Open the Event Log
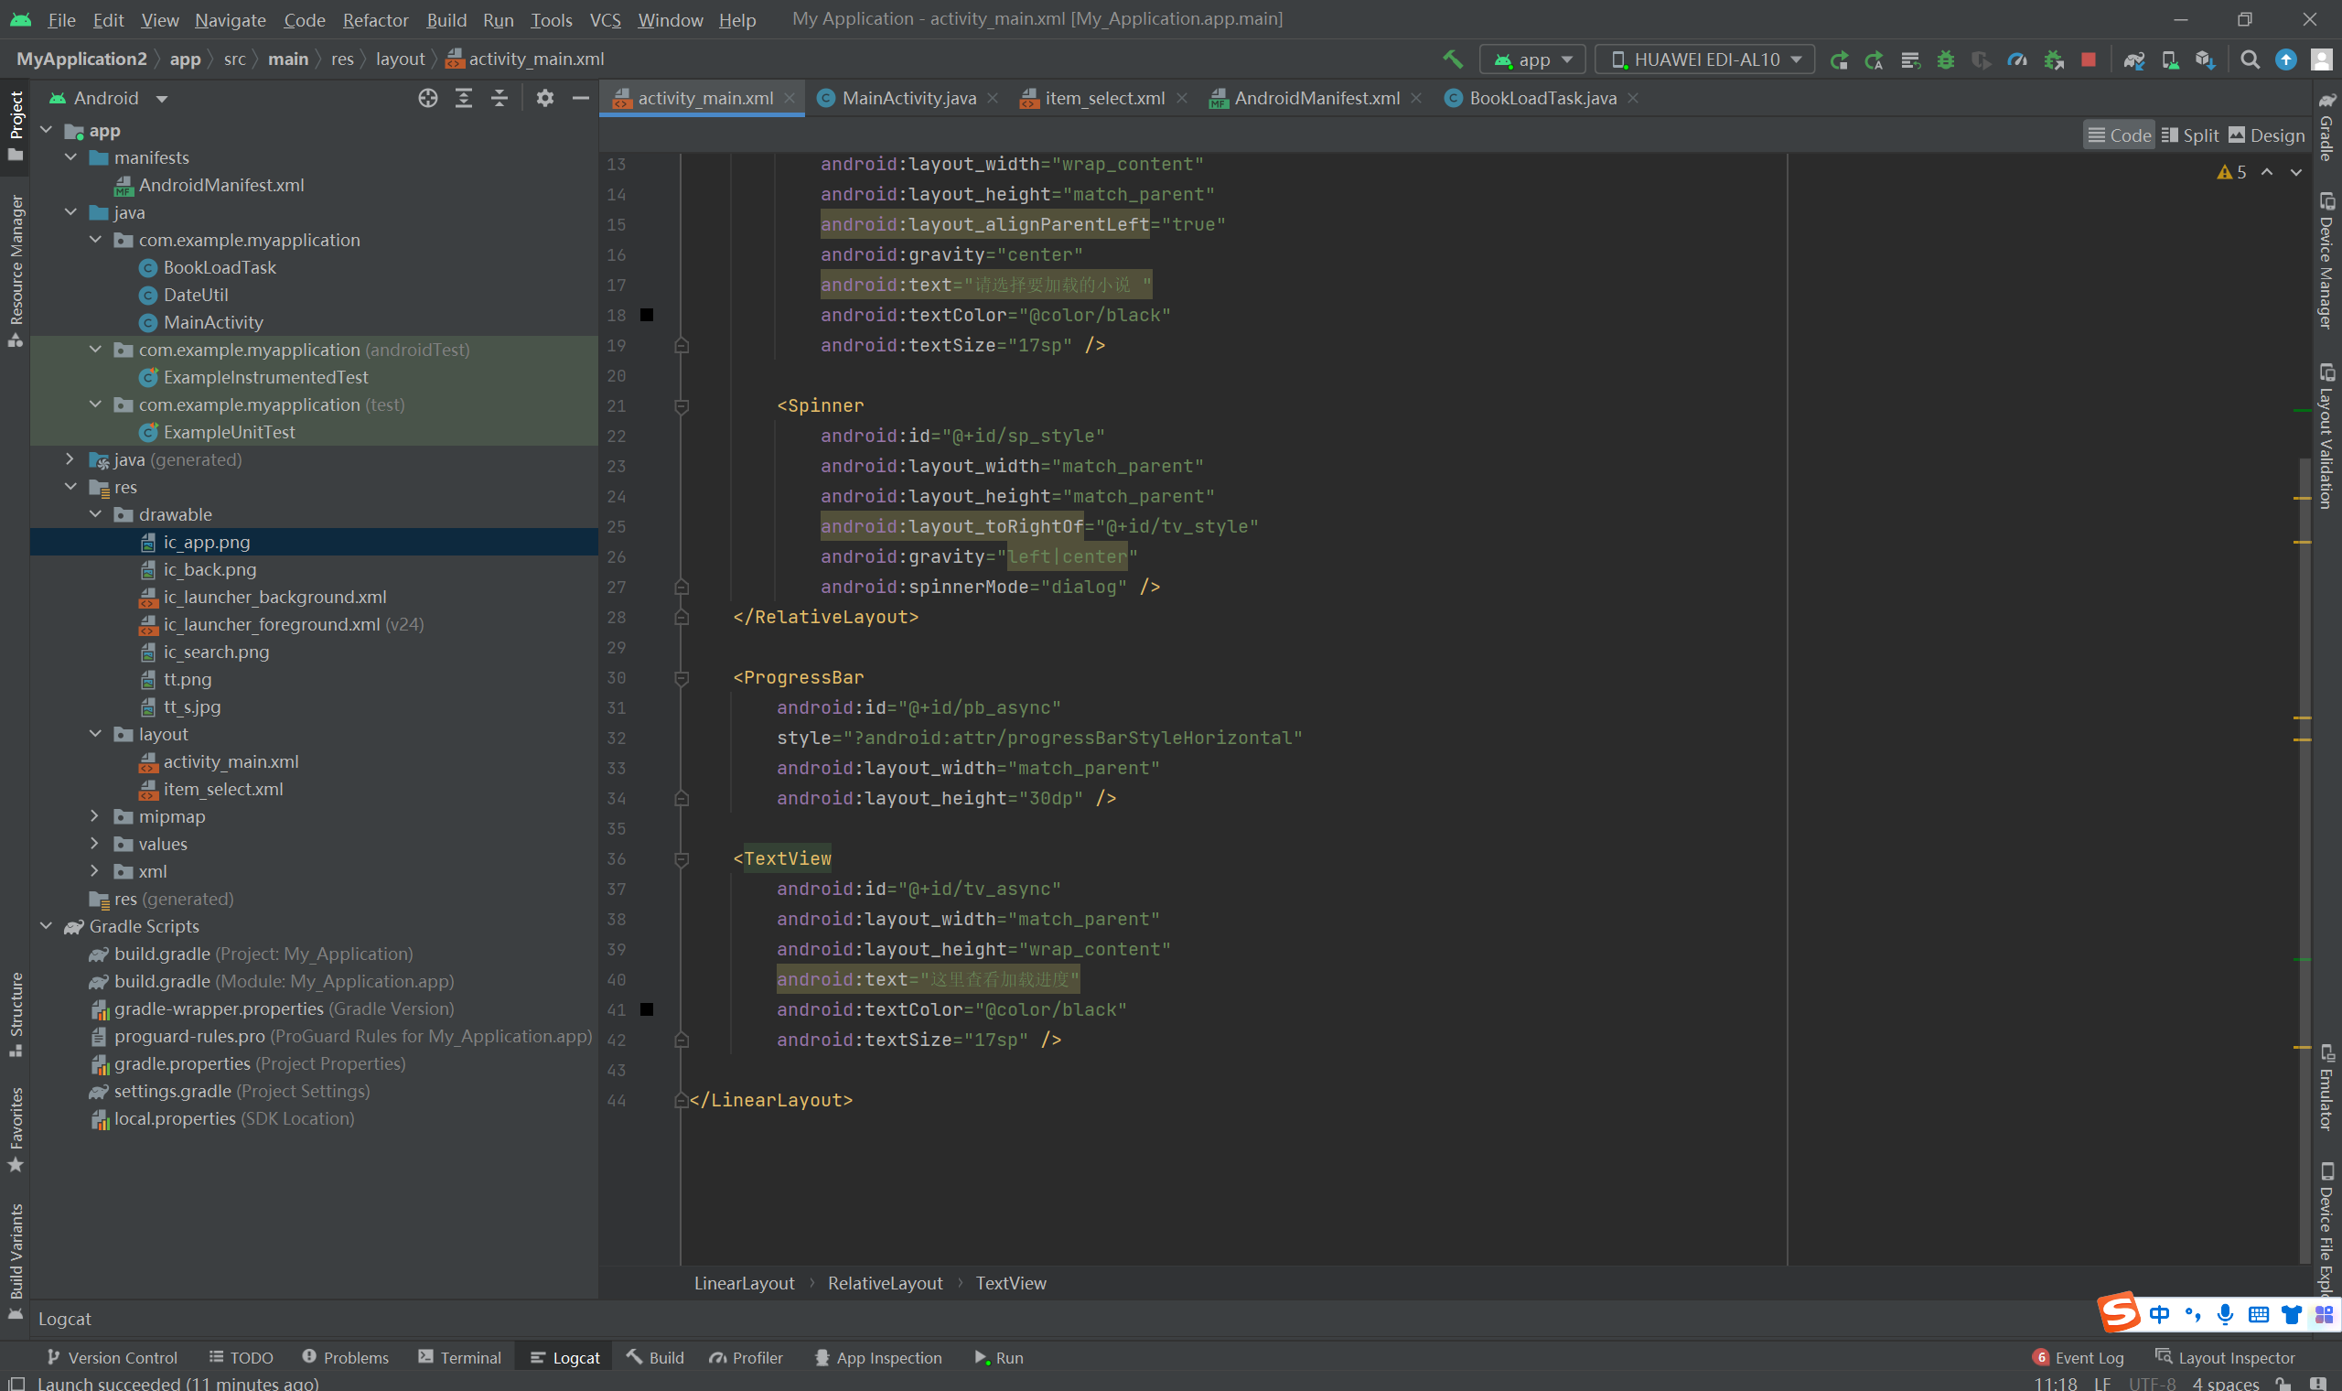The height and width of the screenshot is (1391, 2342). (x=2078, y=1357)
